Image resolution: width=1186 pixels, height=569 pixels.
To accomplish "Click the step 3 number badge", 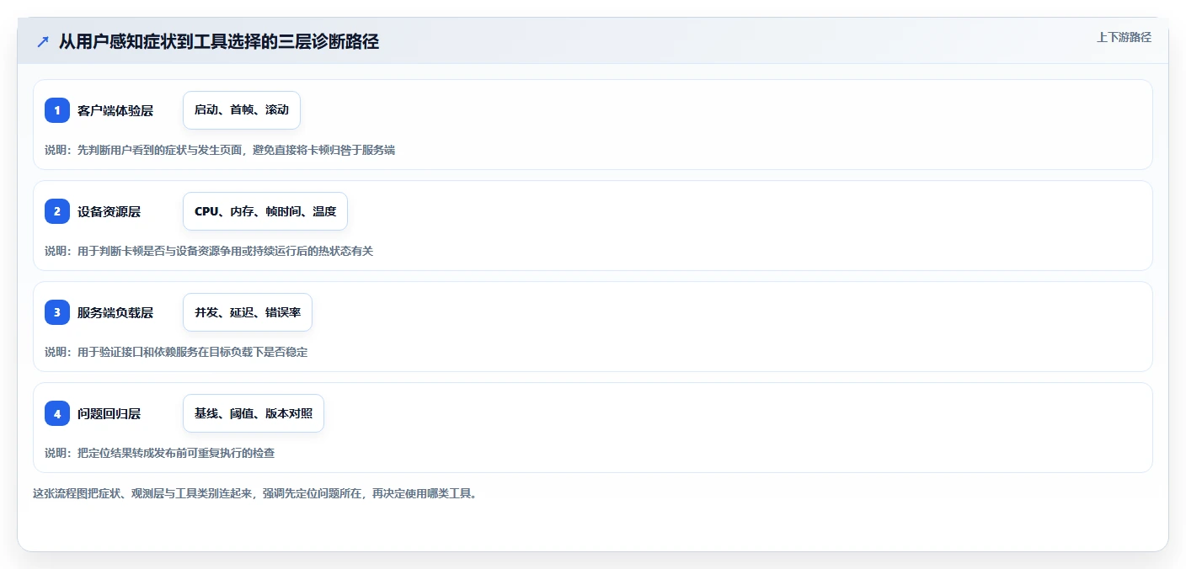I will tap(57, 312).
